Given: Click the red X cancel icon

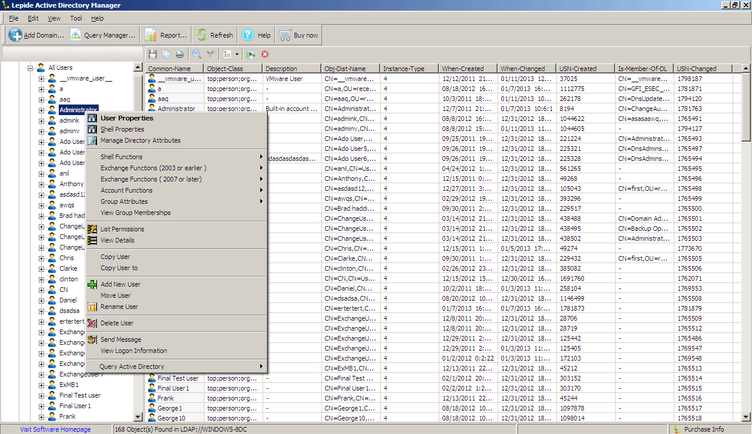Looking at the screenshot, I should [x=265, y=54].
